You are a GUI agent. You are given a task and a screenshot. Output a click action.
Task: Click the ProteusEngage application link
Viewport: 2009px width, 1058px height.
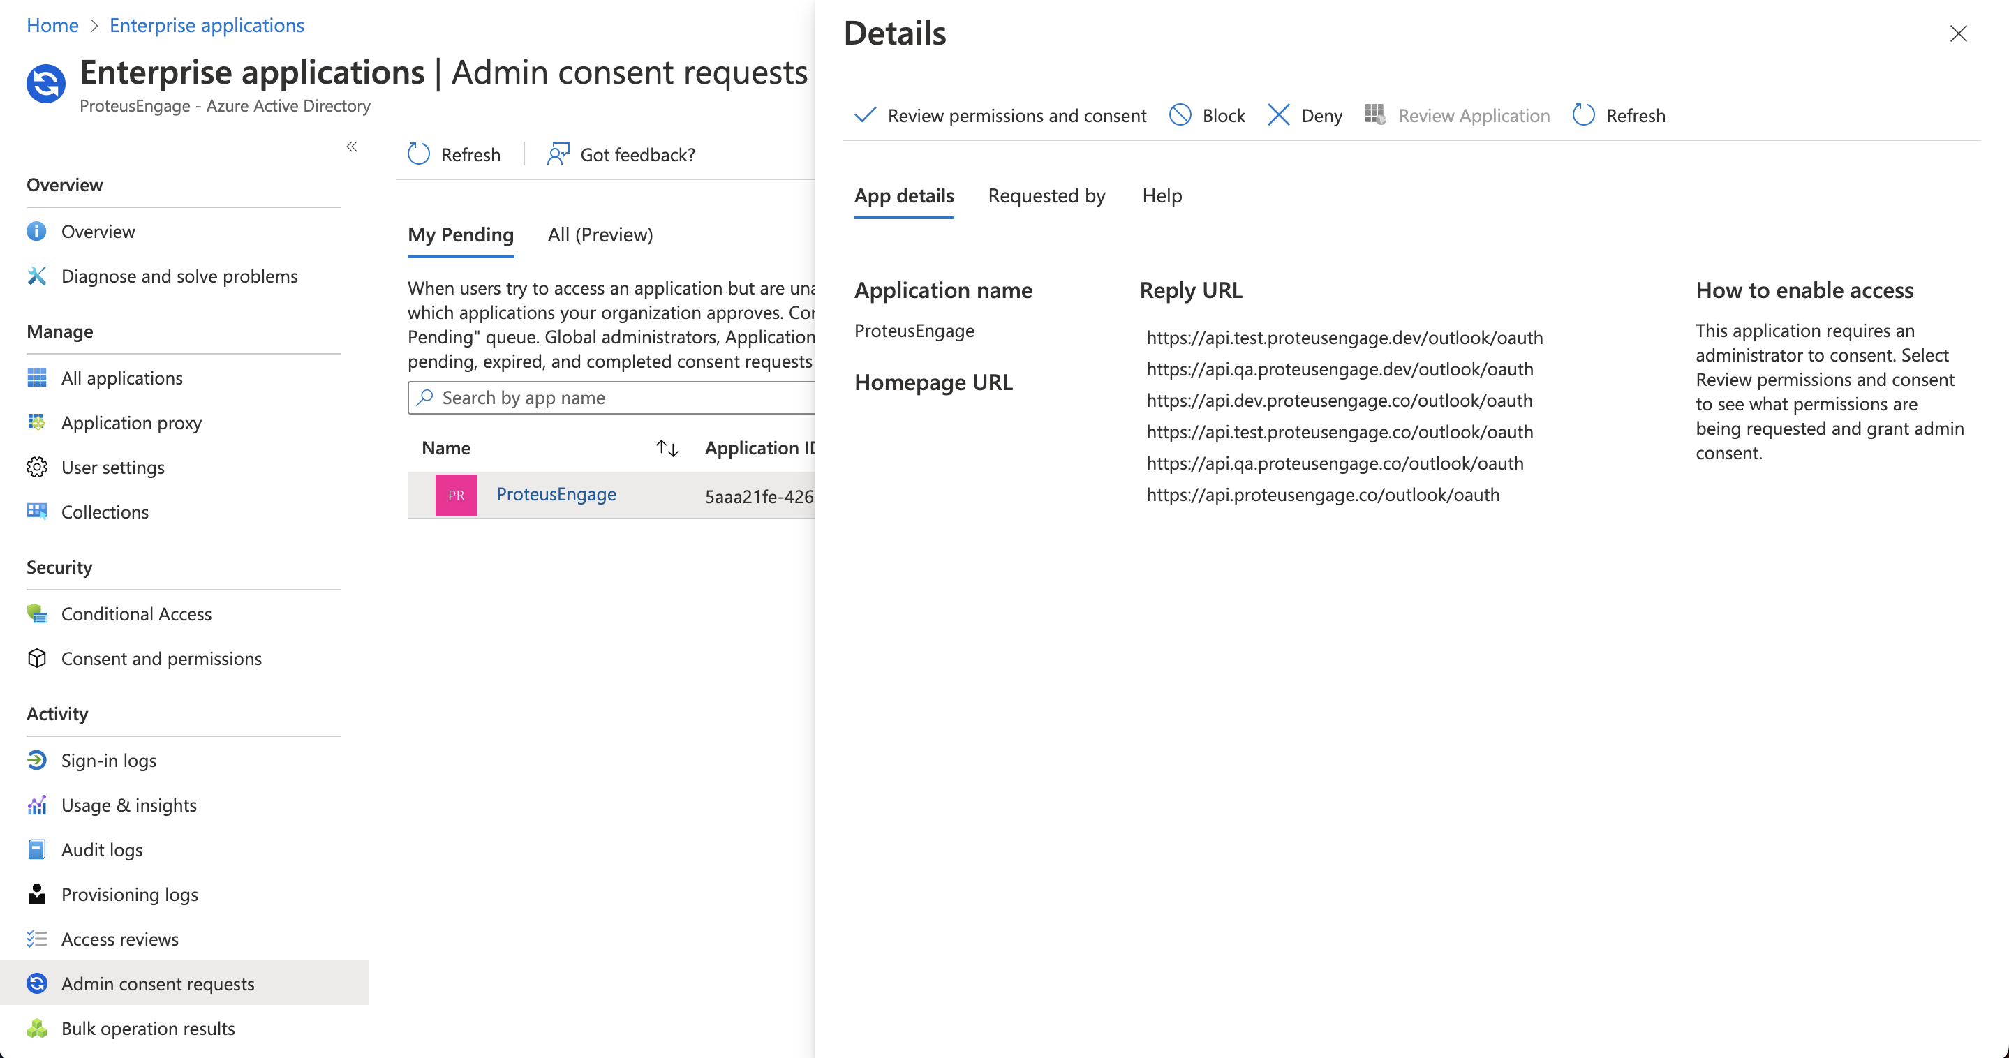click(x=556, y=494)
